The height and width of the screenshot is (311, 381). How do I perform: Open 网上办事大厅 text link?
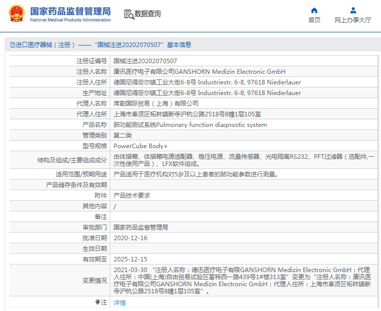click(x=353, y=20)
